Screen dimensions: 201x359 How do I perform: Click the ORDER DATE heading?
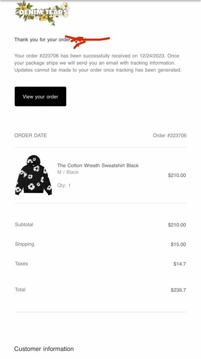click(x=31, y=135)
